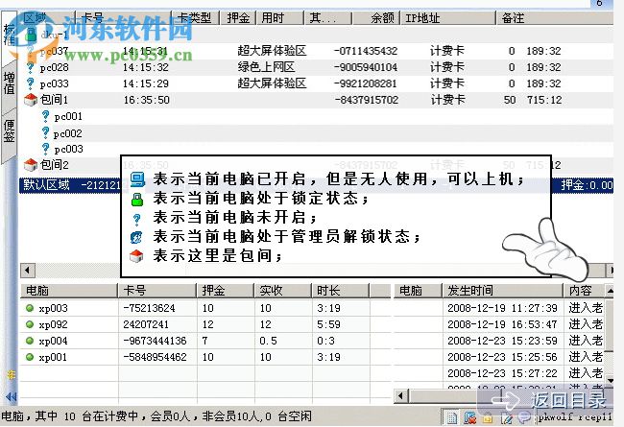
Task: Click the 绿色上网区 cell in pc028 row
Action: pos(266,67)
